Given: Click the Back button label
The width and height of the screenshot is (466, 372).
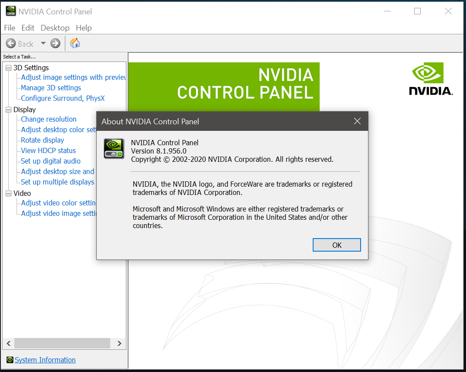Looking at the screenshot, I should (x=26, y=44).
